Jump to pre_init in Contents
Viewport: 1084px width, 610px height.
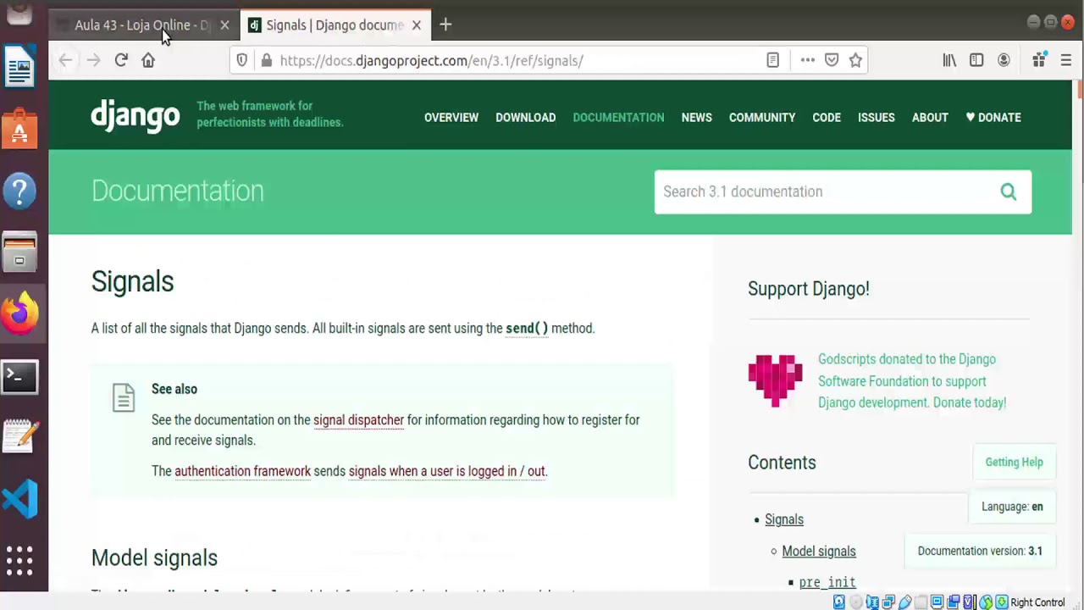point(827,582)
